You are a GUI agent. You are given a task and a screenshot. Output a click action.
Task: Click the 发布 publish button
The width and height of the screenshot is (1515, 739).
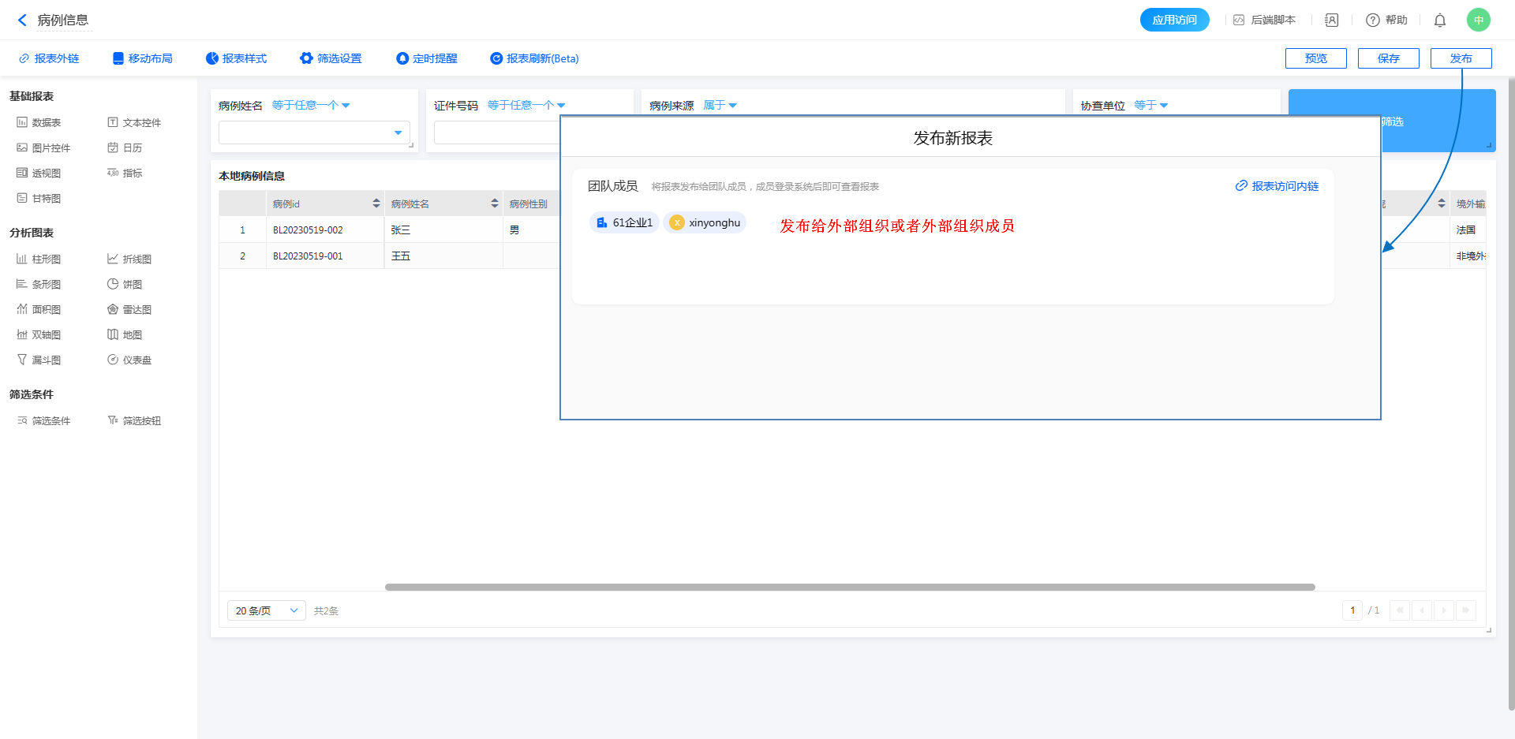[x=1461, y=58]
